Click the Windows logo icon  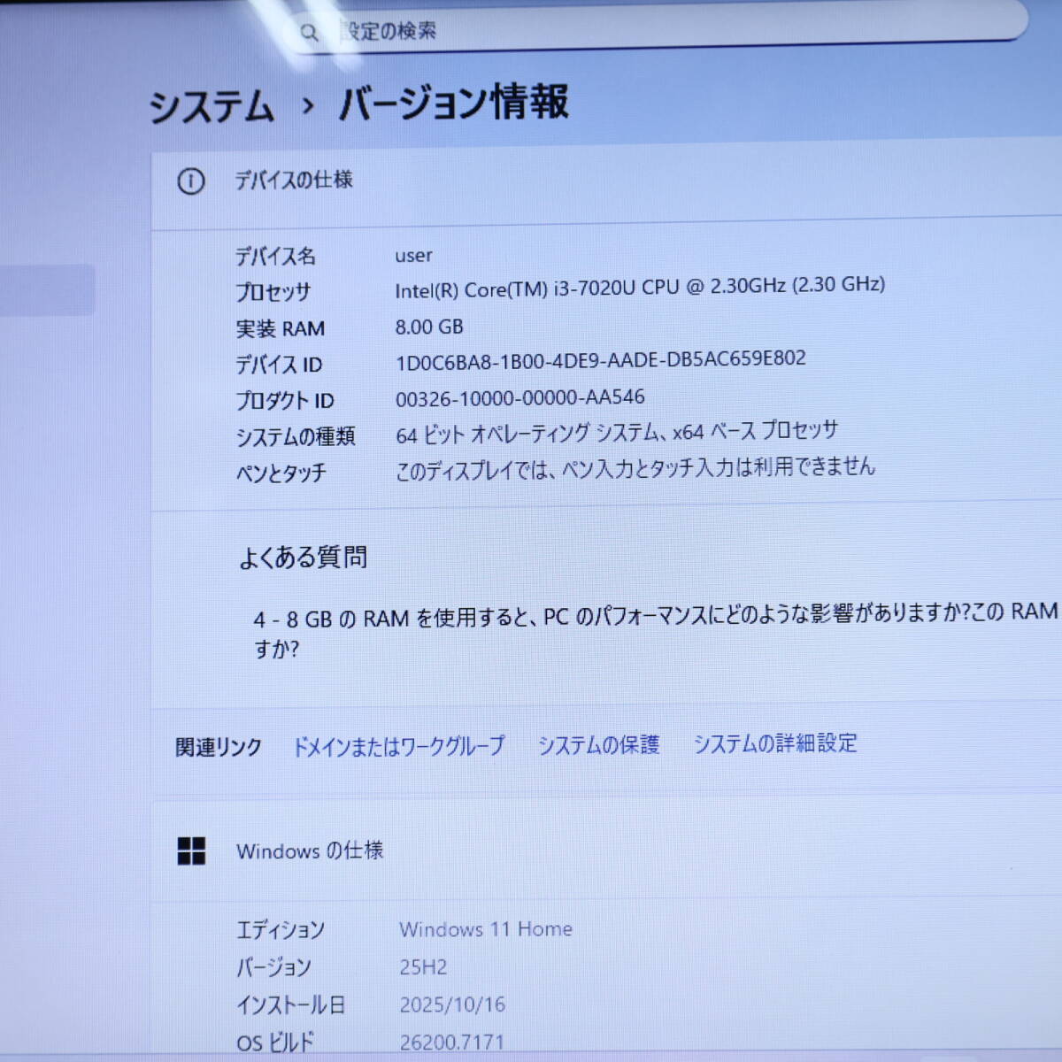[192, 851]
